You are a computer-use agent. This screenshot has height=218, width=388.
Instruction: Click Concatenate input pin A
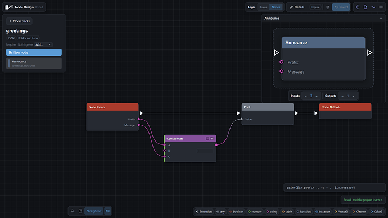[165, 145]
